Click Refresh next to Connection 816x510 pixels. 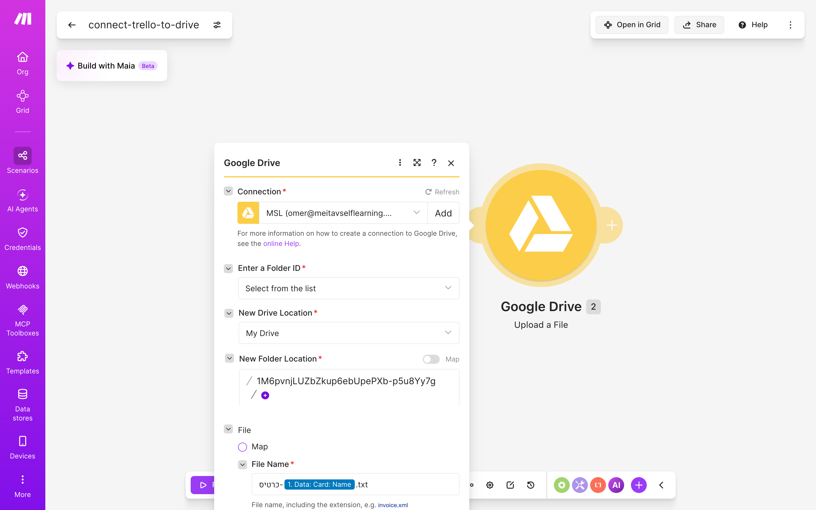(442, 192)
